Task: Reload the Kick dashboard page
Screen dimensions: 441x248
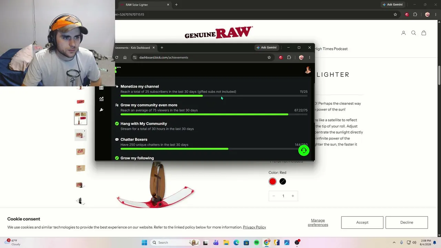Action: (x=117, y=58)
